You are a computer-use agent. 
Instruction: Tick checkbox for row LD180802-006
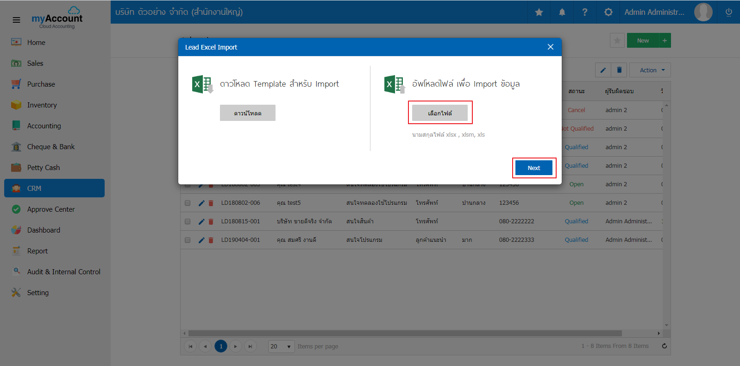click(188, 203)
